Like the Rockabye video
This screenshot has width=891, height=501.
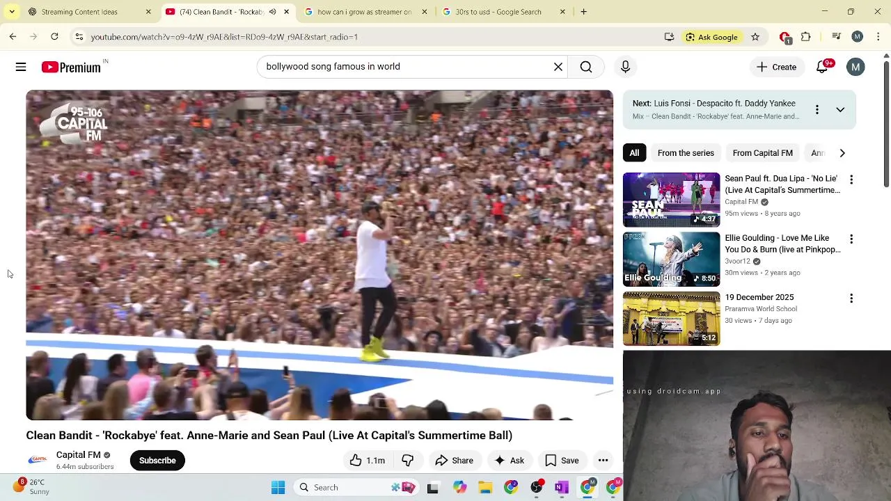pyautogui.click(x=367, y=460)
